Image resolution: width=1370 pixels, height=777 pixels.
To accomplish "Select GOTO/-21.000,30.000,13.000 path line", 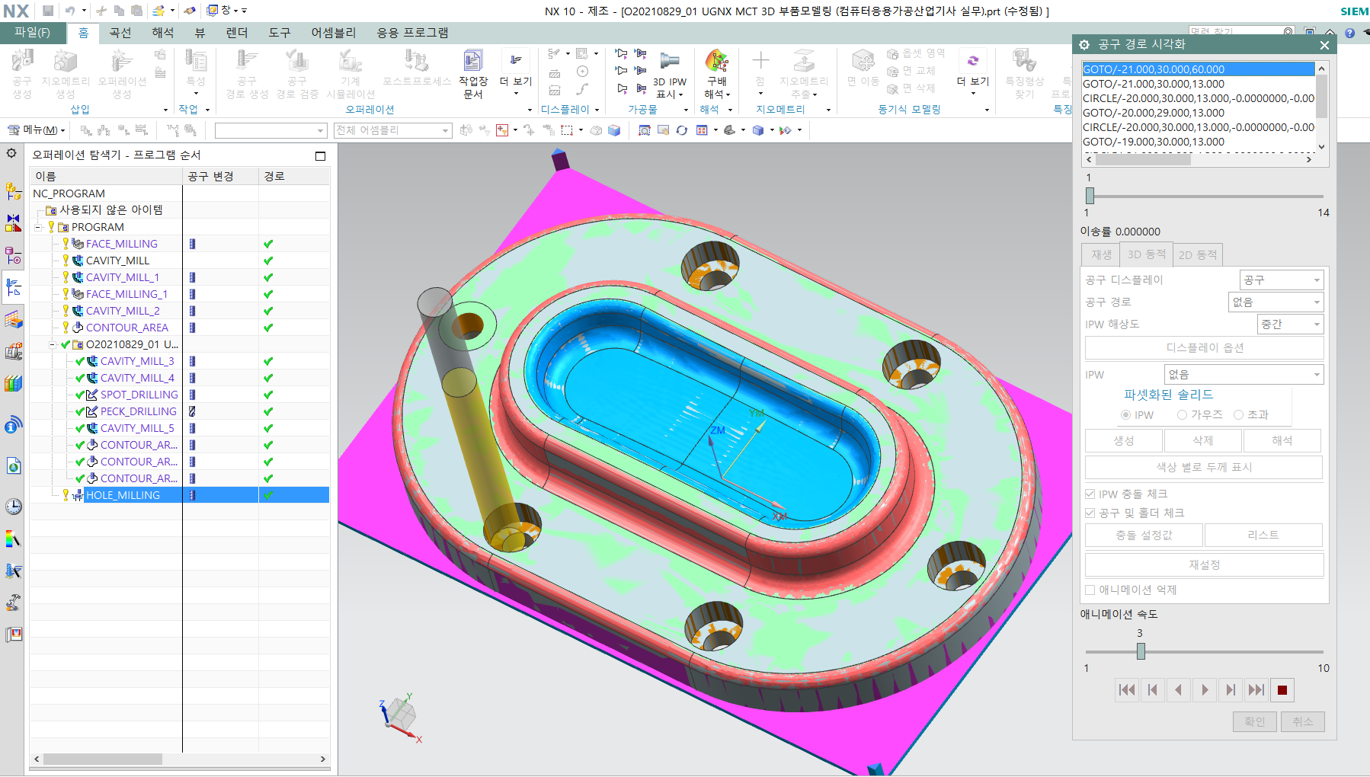I will (x=1154, y=84).
